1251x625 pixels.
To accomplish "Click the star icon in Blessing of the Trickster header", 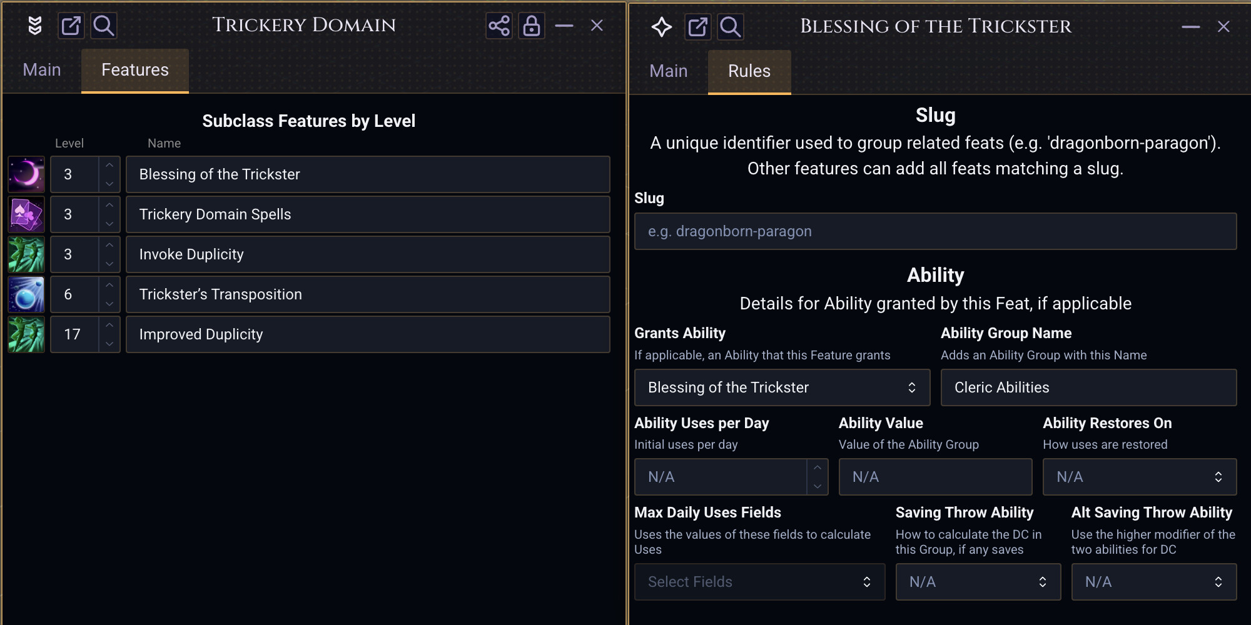I will (x=662, y=27).
